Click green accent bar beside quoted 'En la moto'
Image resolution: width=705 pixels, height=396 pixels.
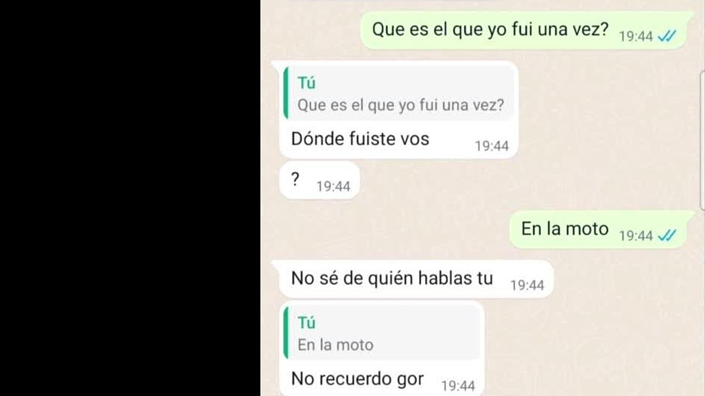285,333
